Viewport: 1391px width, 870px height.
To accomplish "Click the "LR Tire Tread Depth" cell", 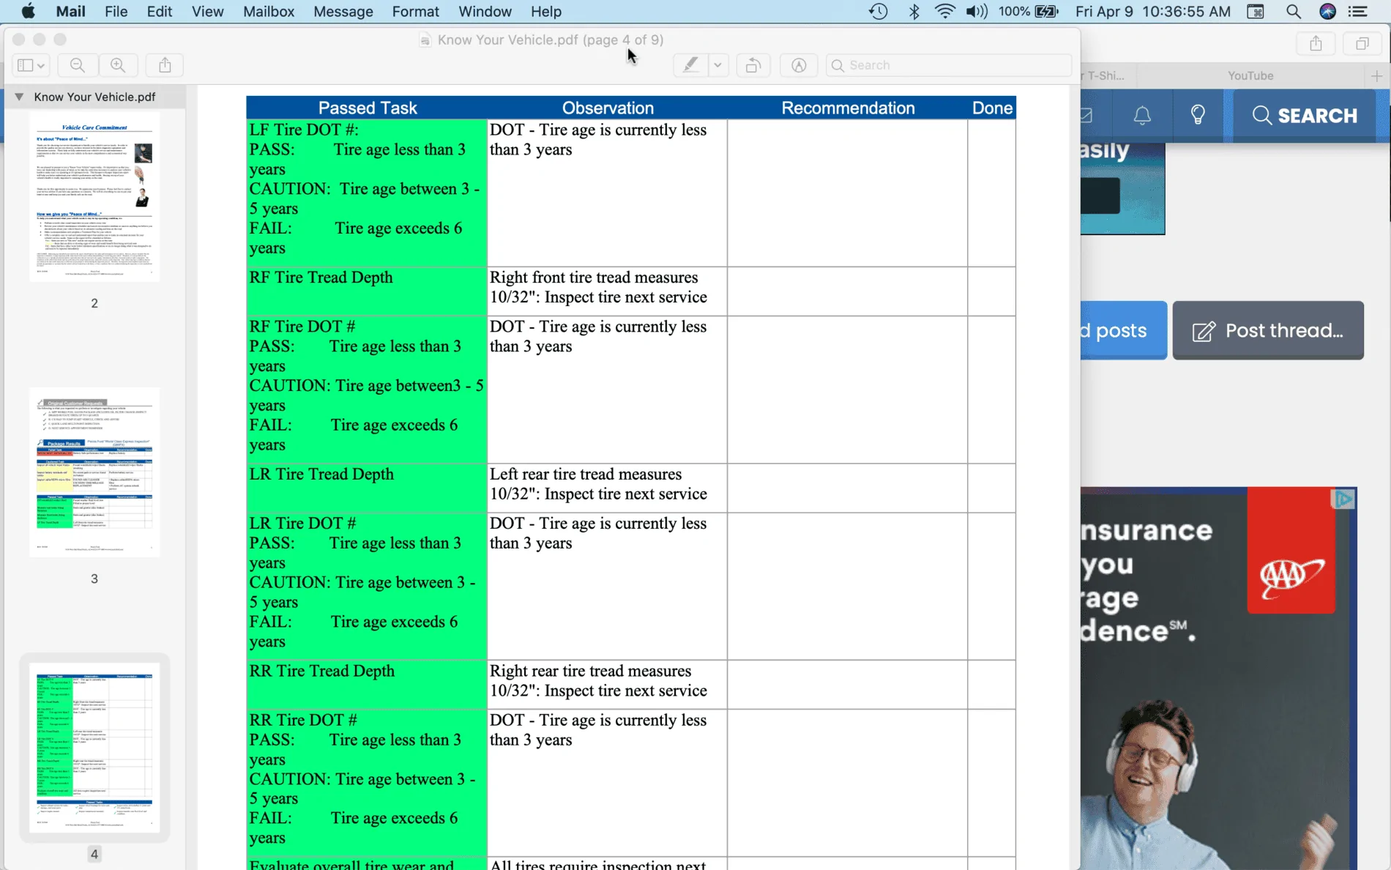I will point(367,488).
